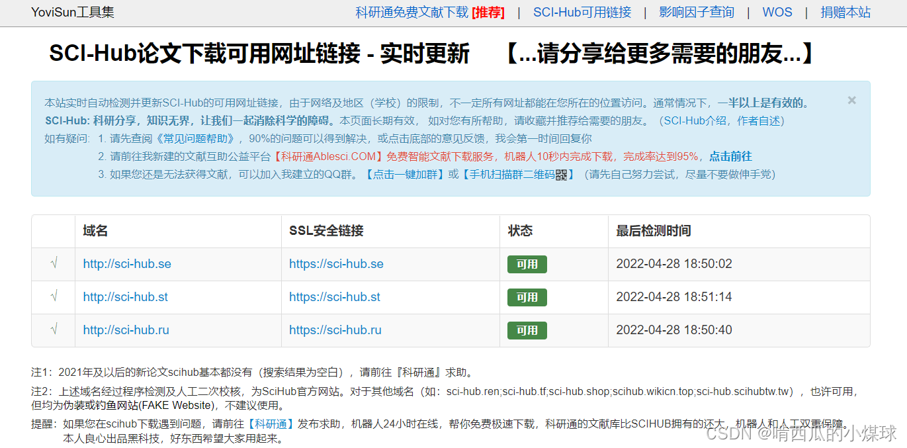Click checkmark icon in sci-hub.ru row
Screen dimensions: 907x448
tap(54, 330)
